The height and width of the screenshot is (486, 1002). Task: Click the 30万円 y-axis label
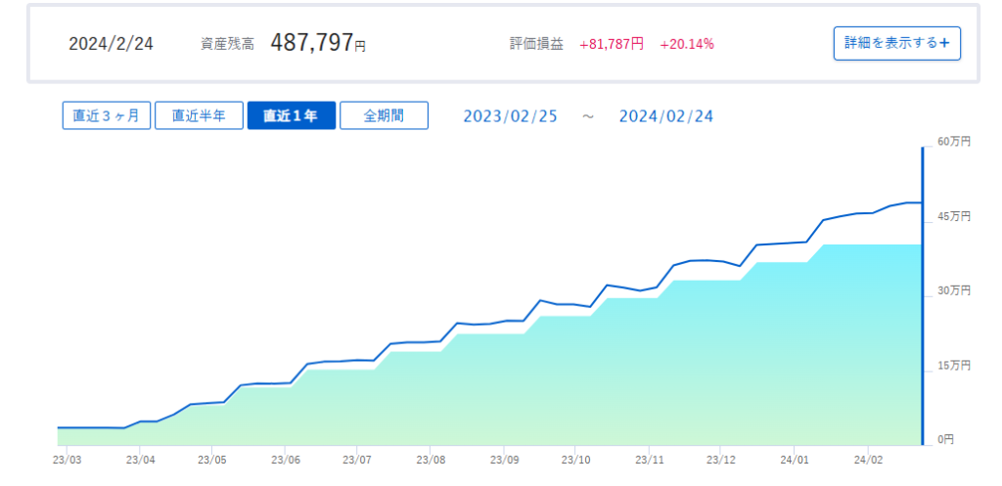pos(954,290)
